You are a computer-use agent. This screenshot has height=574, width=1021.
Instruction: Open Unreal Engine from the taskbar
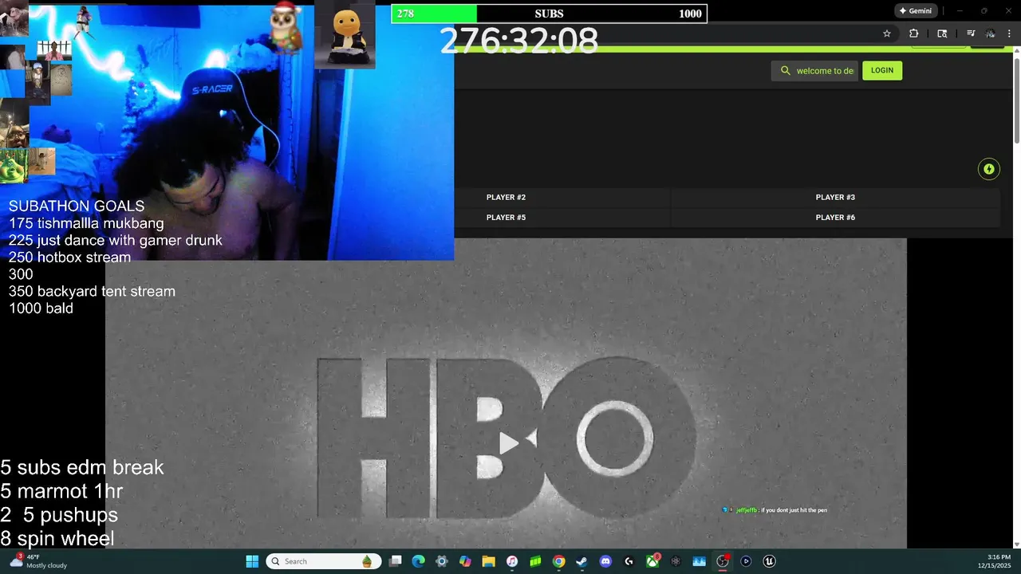(769, 561)
